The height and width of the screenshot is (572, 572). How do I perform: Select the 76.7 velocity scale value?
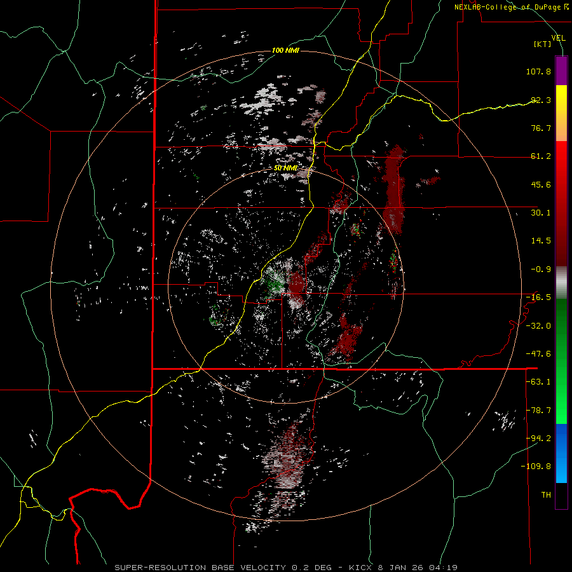point(541,128)
